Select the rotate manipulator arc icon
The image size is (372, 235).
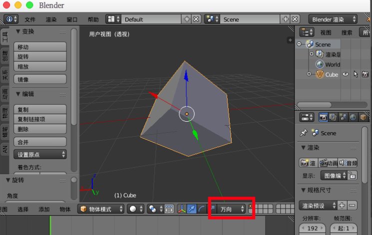tap(202, 210)
